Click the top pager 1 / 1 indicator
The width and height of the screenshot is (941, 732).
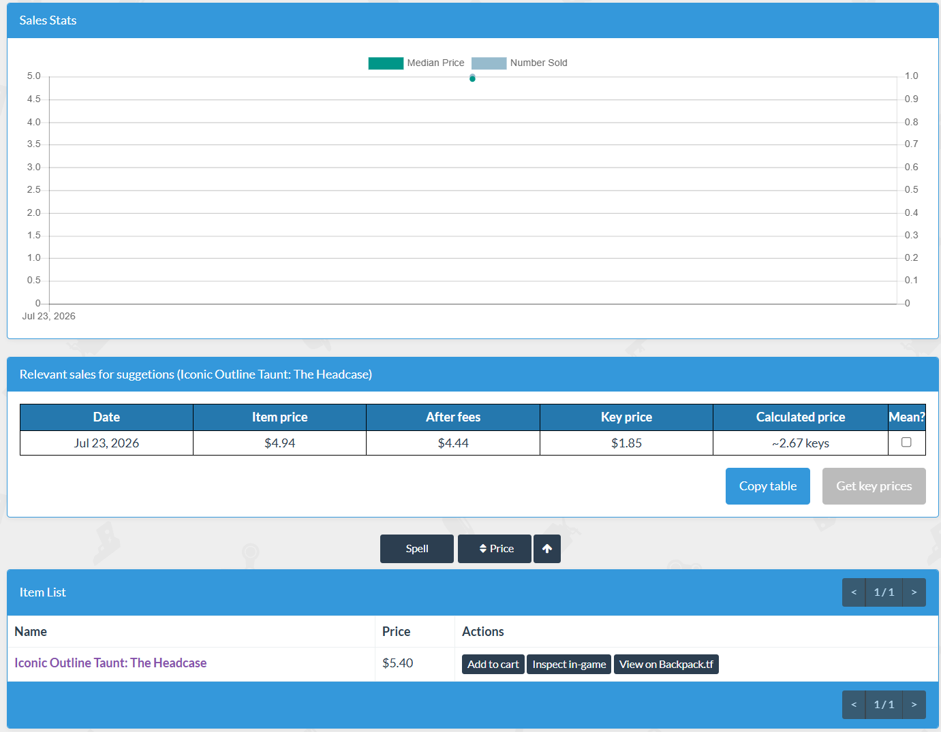(884, 592)
